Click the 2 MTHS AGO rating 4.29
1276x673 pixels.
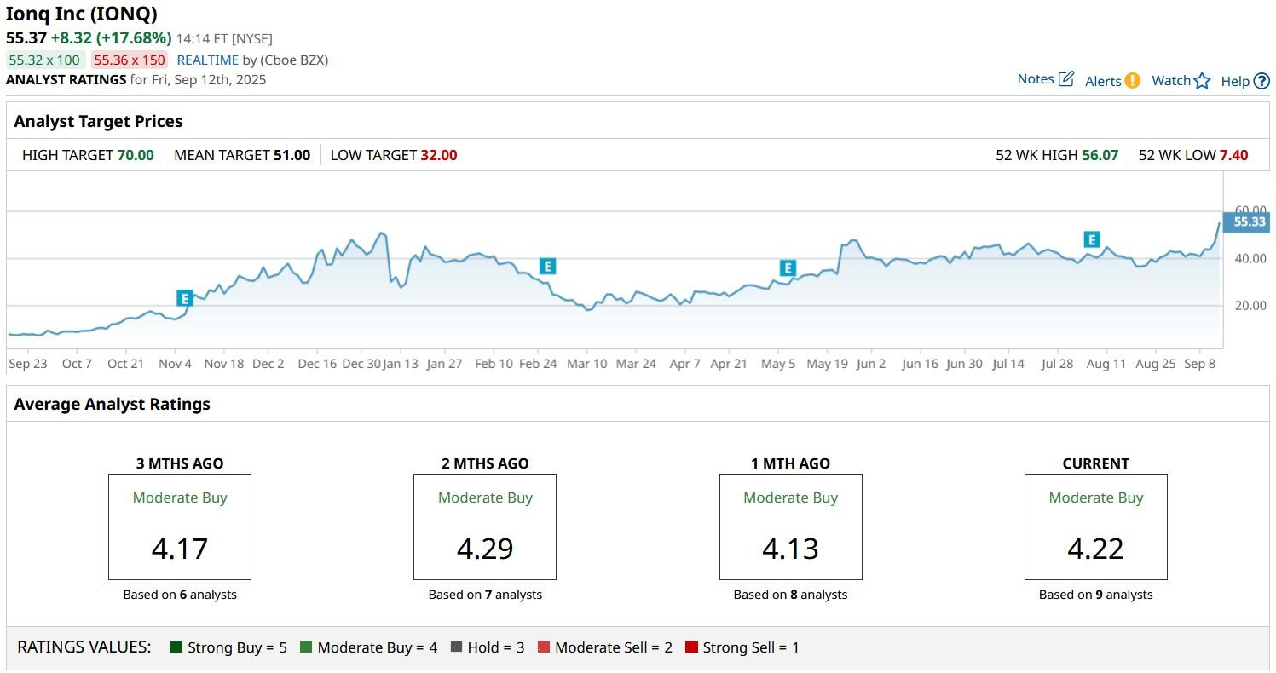tap(485, 548)
